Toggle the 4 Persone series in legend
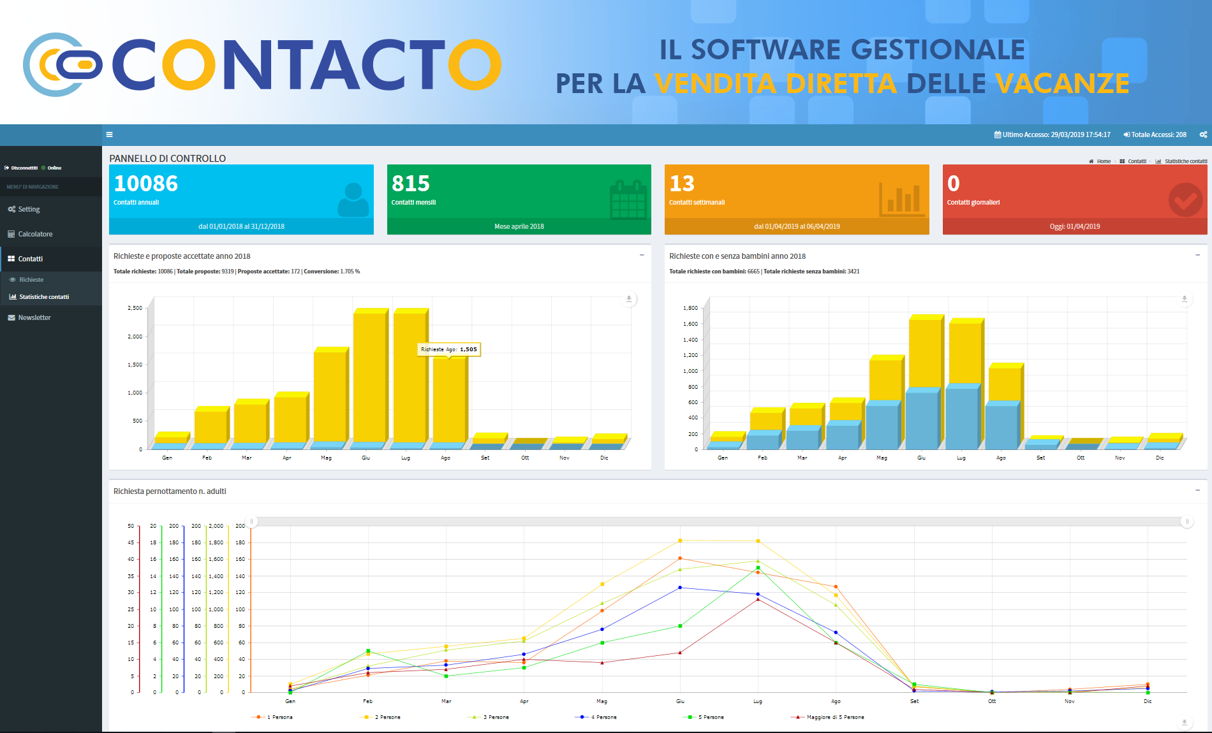Image resolution: width=1212 pixels, height=733 pixels. pos(596,717)
